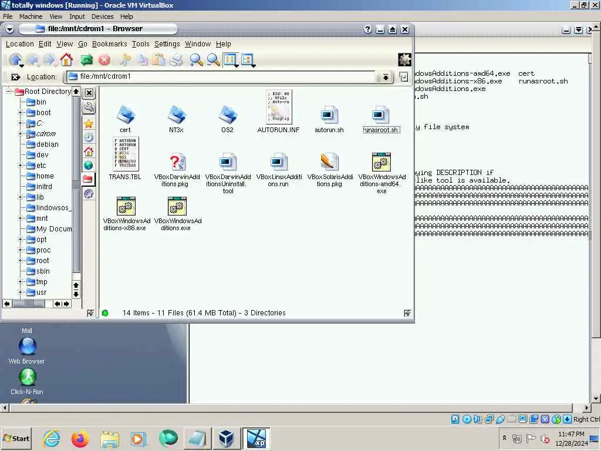Open Internet Explorer from Windows taskbar
This screenshot has width=601, height=451.
(x=52, y=438)
